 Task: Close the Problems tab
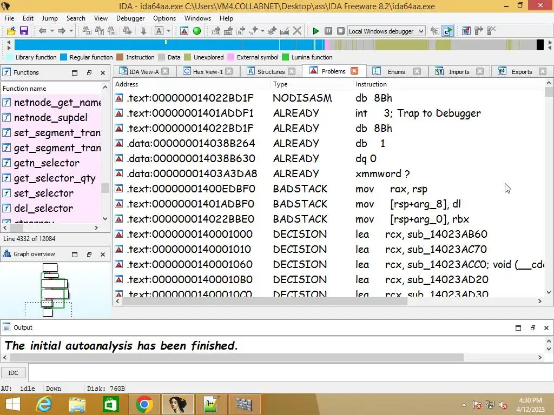[x=354, y=71]
